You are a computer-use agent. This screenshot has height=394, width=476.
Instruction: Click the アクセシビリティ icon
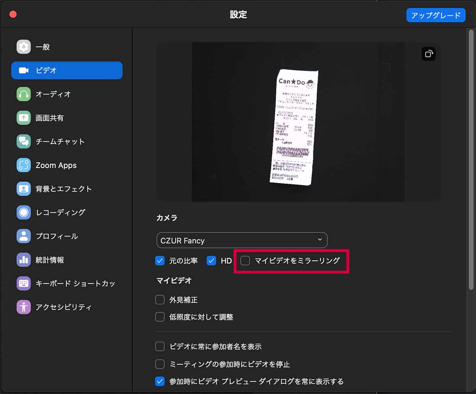pos(24,307)
